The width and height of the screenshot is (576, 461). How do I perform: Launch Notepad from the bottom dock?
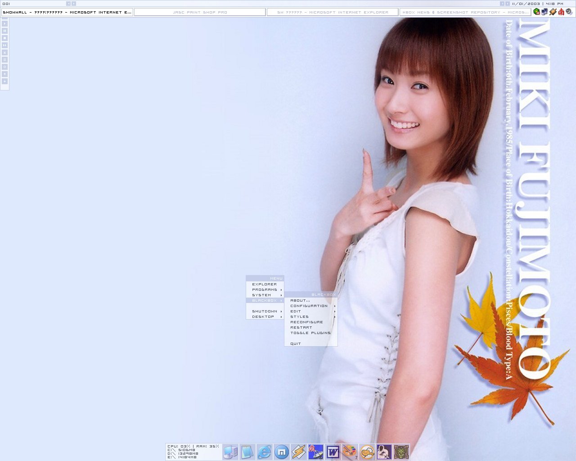tap(247, 452)
